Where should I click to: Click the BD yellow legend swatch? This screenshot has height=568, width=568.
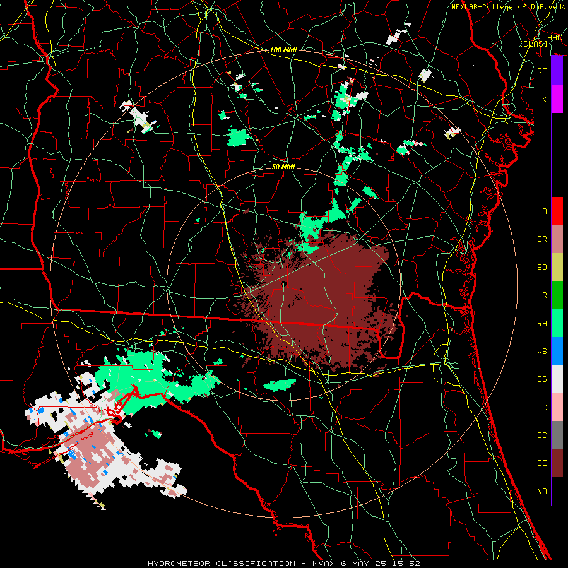[x=557, y=267]
